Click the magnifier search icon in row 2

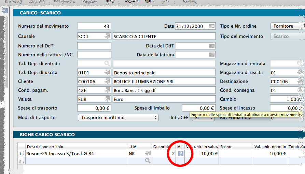tap(148, 161)
